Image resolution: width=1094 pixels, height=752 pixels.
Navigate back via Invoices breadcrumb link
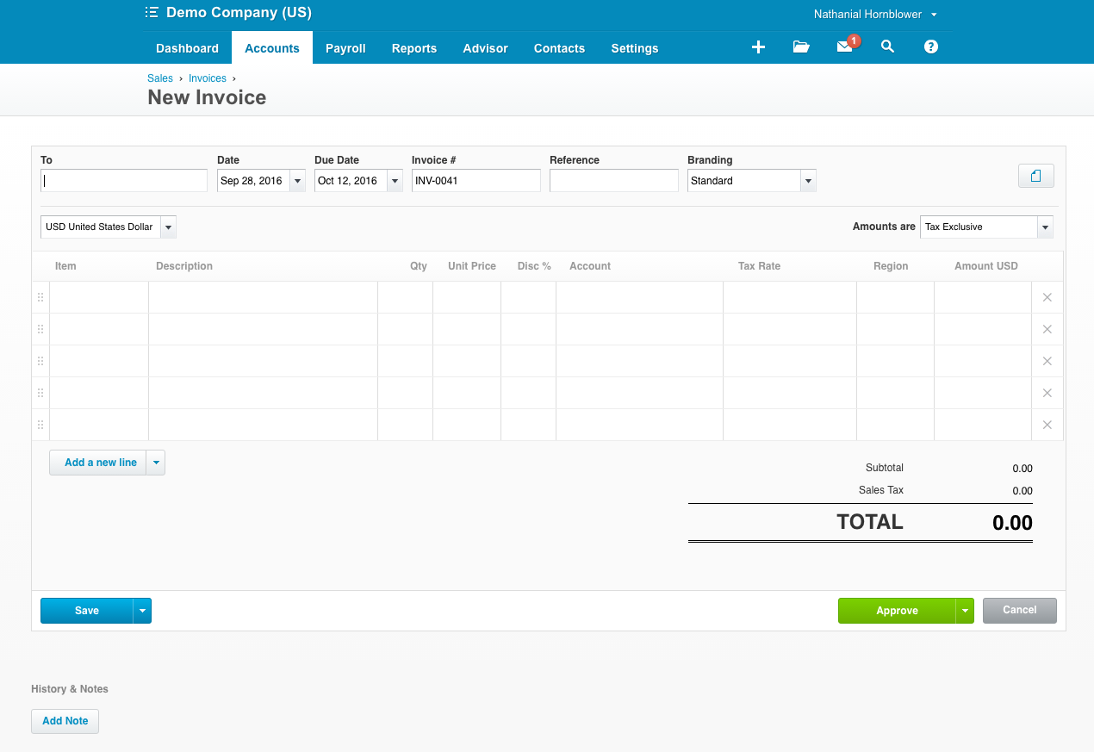(207, 78)
